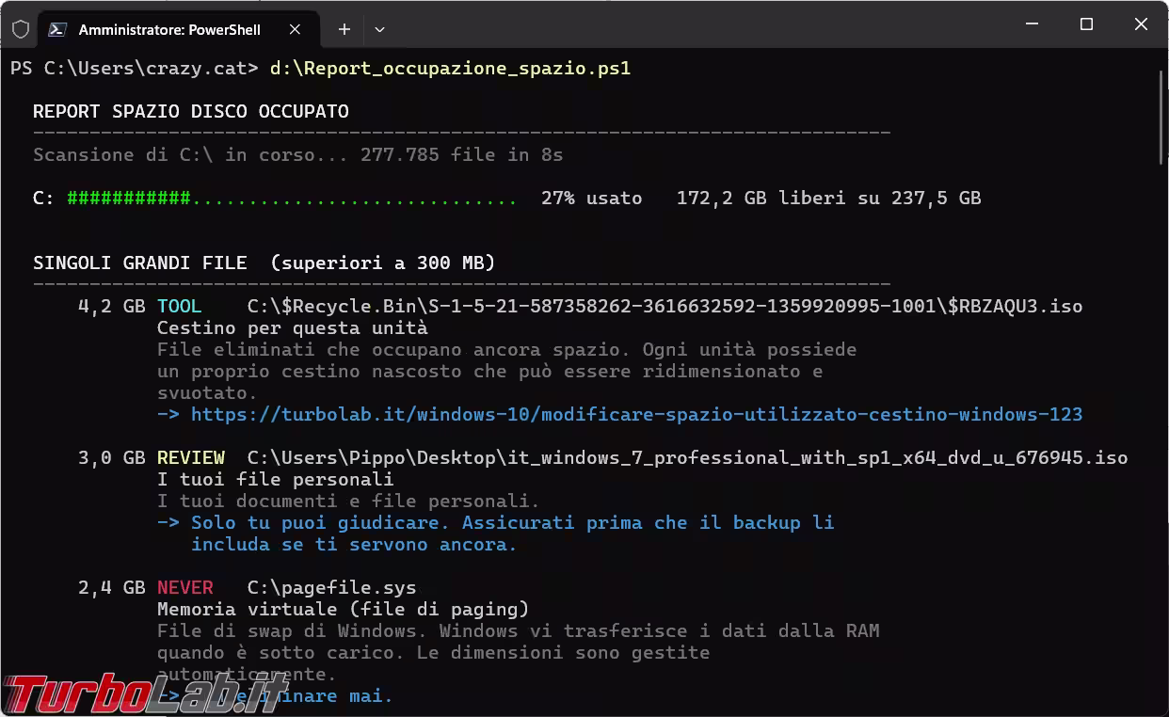
Task: Click the NEVER label
Action: click(185, 587)
